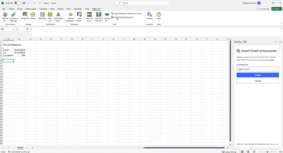
Task: Click the vertical scrollbar thumb
Action: pos(230,91)
